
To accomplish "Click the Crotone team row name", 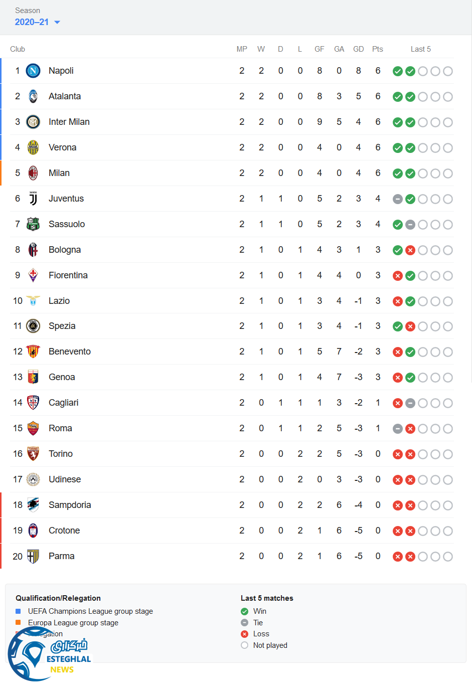I will [64, 531].
